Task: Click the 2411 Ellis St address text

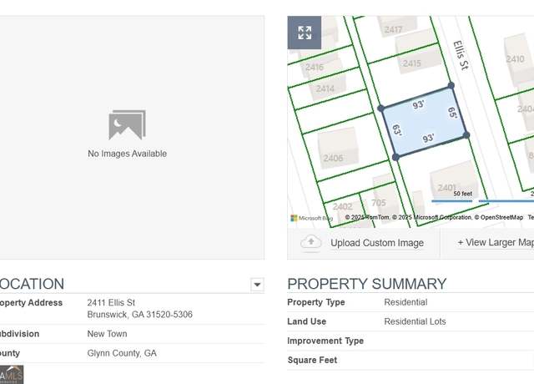Action: 111,302
